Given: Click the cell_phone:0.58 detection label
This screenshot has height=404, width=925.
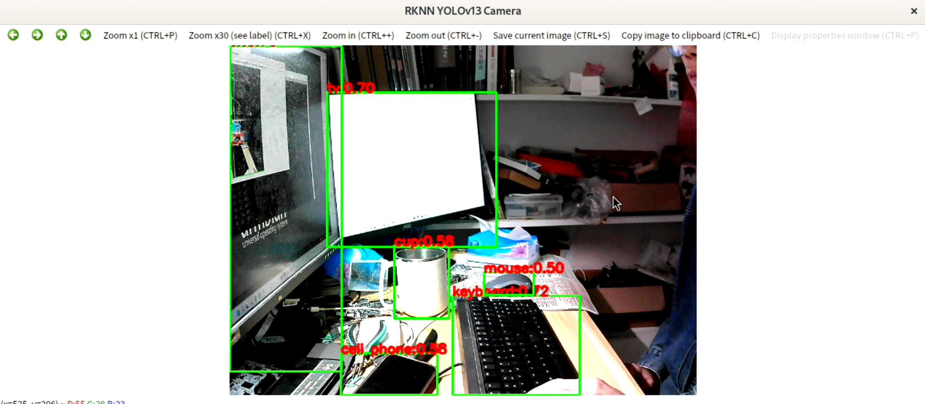Looking at the screenshot, I should click(394, 349).
